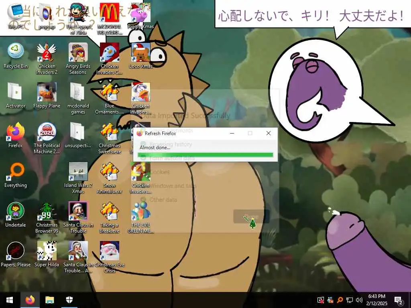Screen dimensions: 411x308
Task: Select the Loco Xmas shortcut
Action: tap(141, 56)
